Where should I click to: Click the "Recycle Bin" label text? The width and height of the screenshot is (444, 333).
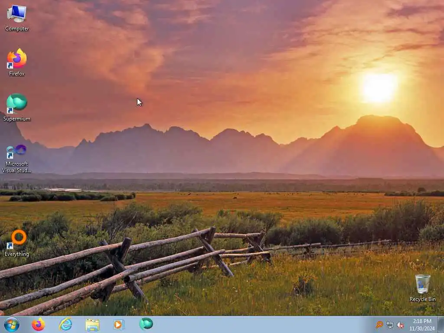tap(422, 299)
